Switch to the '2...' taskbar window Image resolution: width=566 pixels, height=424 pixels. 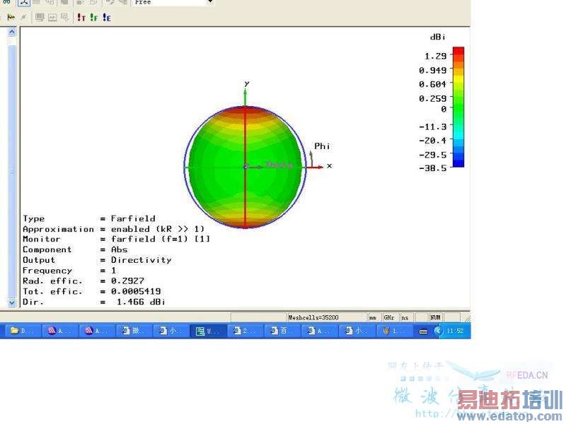(246, 331)
